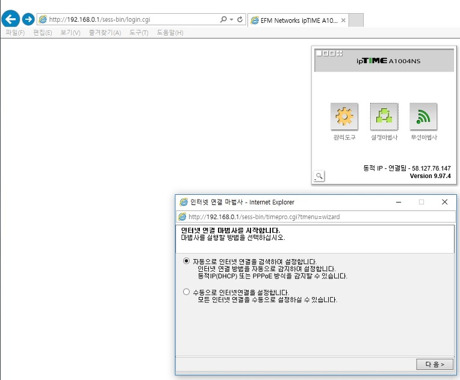The width and height of the screenshot is (460, 380).
Task: Click 무선마법사 label text
Action: pos(424,137)
